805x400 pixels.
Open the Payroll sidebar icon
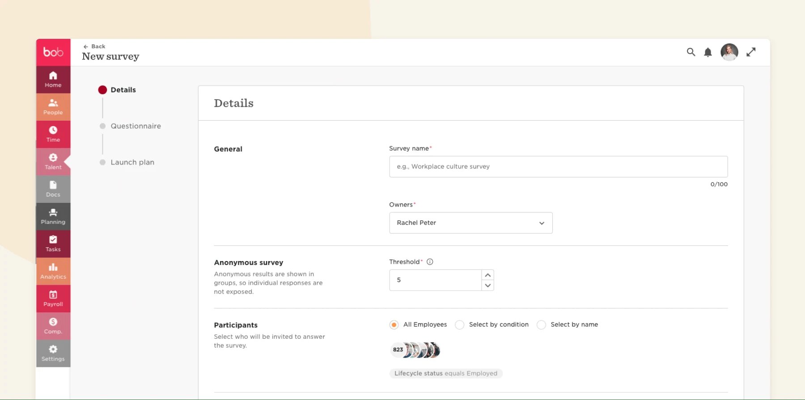[x=53, y=295]
